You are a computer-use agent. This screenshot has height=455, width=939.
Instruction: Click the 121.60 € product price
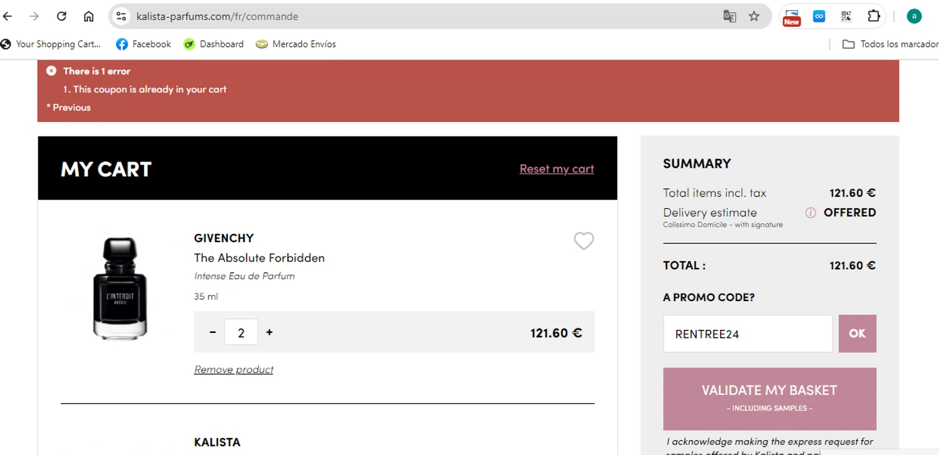(x=556, y=333)
